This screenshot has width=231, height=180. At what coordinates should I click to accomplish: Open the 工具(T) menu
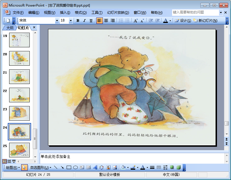[97, 13]
